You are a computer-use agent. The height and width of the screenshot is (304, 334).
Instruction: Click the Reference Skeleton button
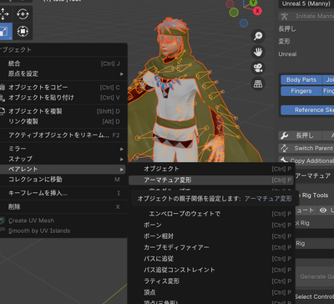click(307, 110)
